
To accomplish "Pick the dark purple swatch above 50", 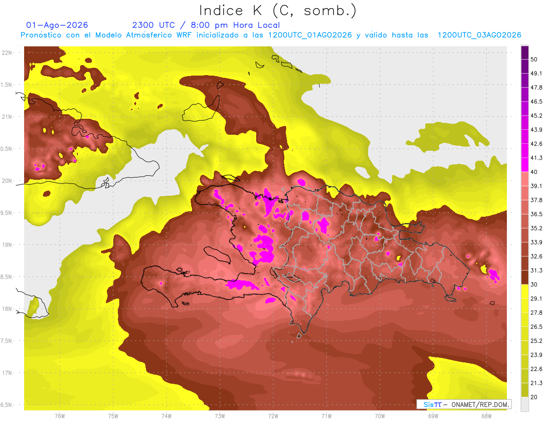I will (x=525, y=52).
